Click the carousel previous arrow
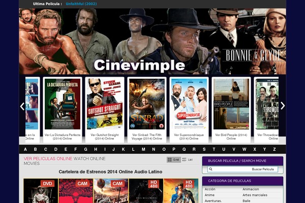 point(22,107)
